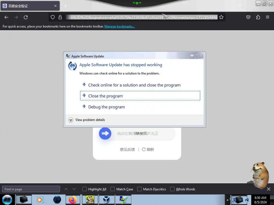This screenshot has width=274, height=205.
Task: Click the site security padlock icon
Action: pyautogui.click(x=60, y=17)
